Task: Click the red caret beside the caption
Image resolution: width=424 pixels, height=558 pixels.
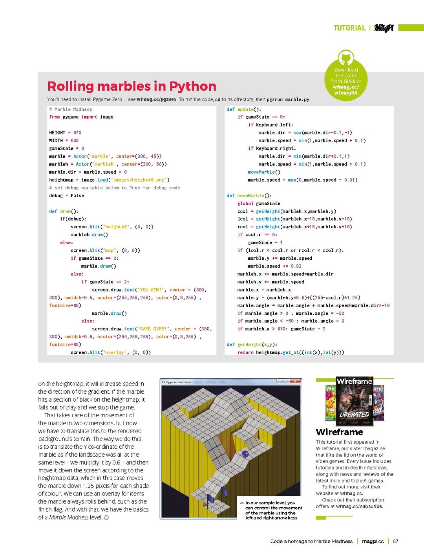Action: tap(241, 503)
